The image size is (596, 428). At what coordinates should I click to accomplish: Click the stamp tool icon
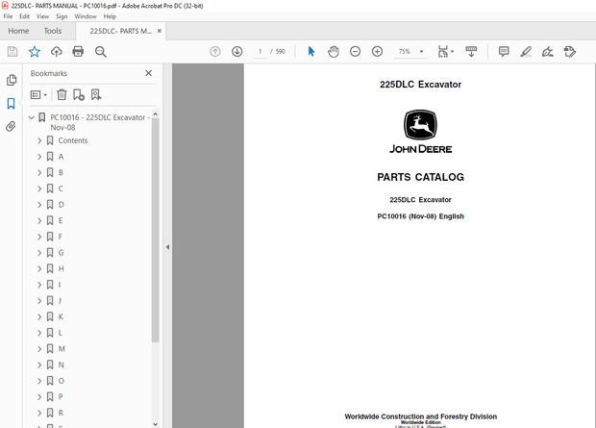[x=569, y=51]
